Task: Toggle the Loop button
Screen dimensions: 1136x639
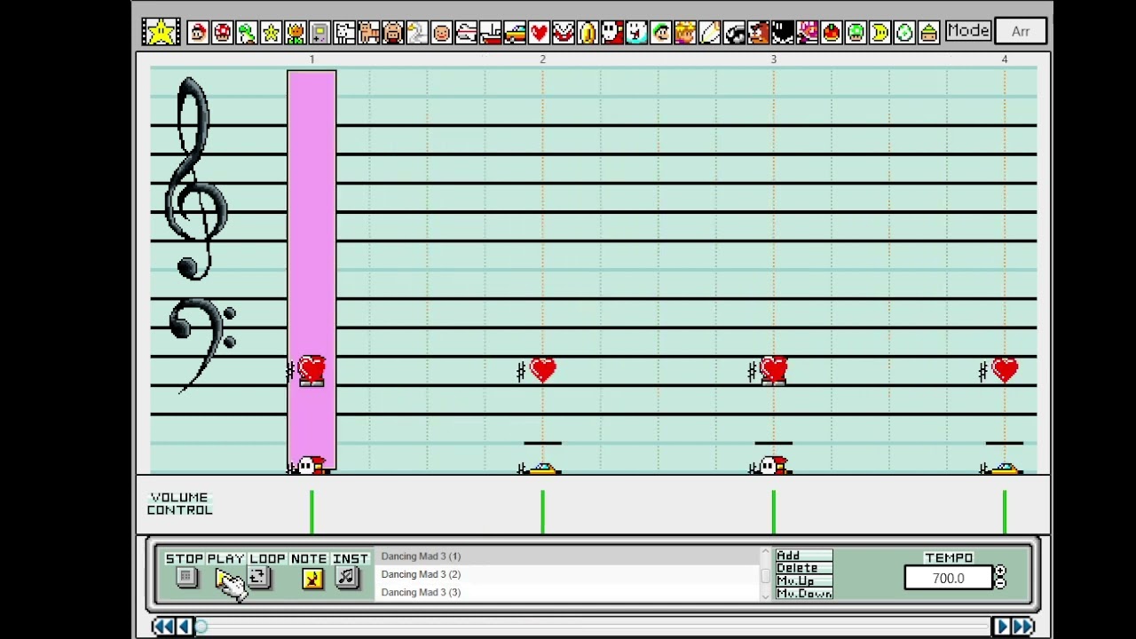Action: 258,578
